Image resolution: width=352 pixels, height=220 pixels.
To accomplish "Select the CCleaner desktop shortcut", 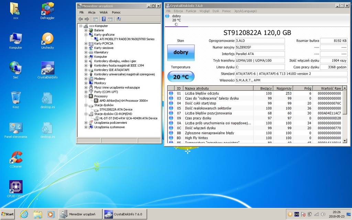I will tap(16, 159).
